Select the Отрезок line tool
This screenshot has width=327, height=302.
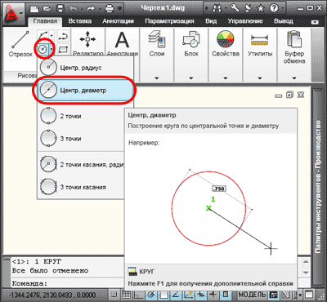pos(20,44)
